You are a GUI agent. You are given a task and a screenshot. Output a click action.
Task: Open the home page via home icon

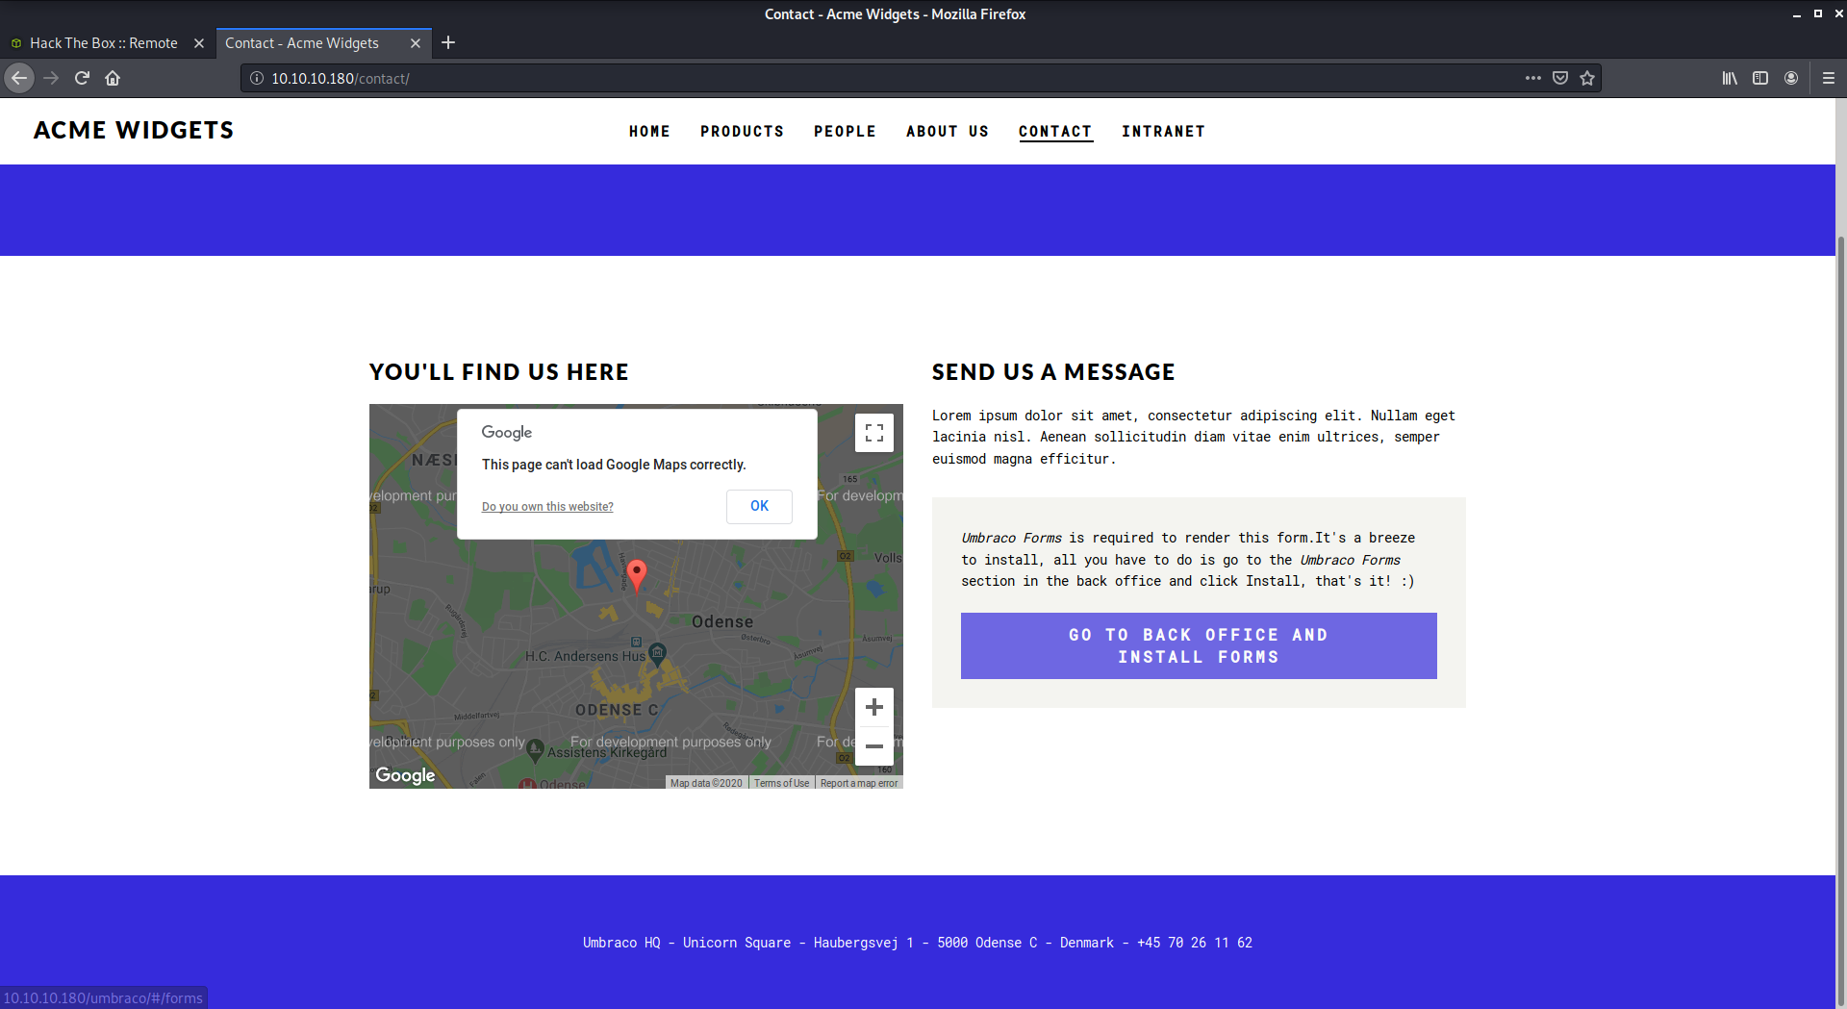pos(113,78)
